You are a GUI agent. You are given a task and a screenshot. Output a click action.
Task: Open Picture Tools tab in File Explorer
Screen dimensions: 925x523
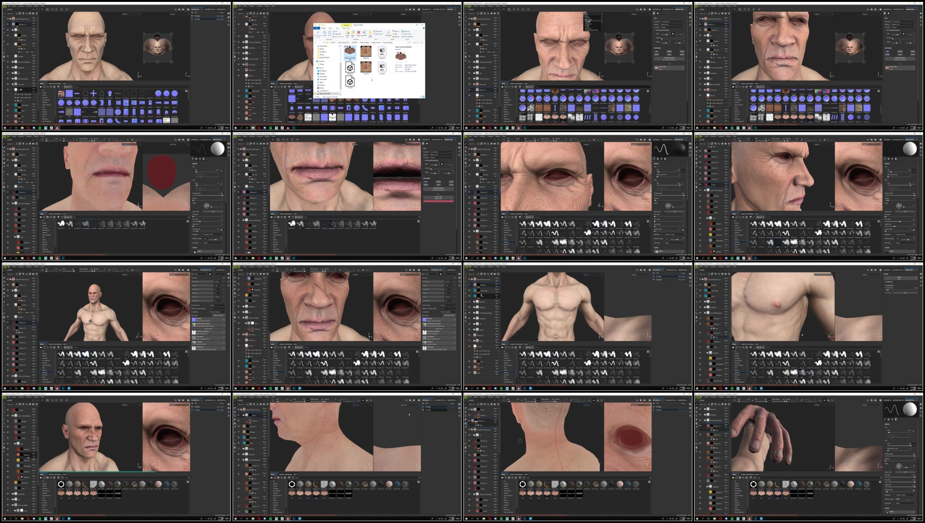point(346,28)
